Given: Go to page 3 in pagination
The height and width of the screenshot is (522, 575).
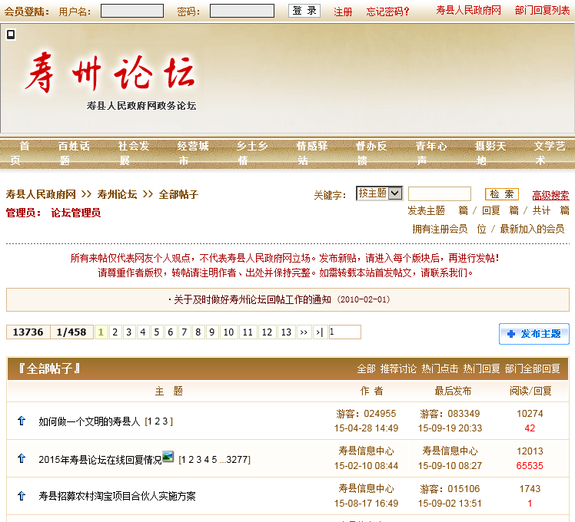Looking at the screenshot, I should click(x=128, y=332).
